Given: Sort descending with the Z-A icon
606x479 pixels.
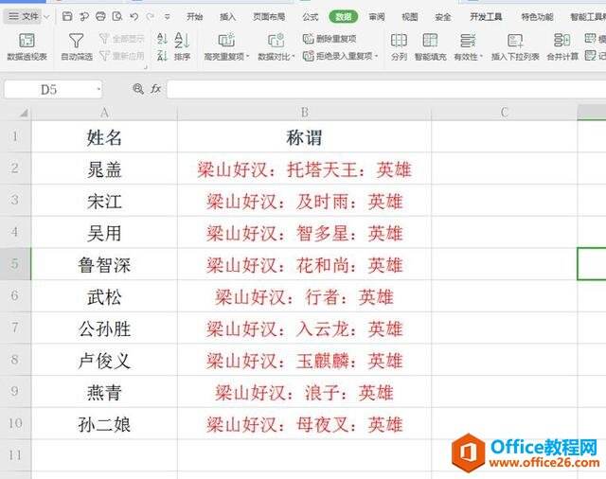Looking at the screenshot, I should coord(162,56).
